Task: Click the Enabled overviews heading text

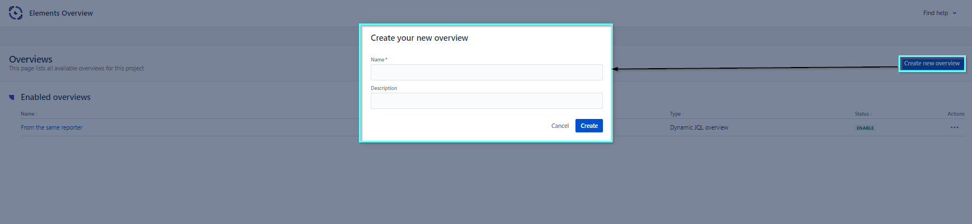Action: (56, 97)
